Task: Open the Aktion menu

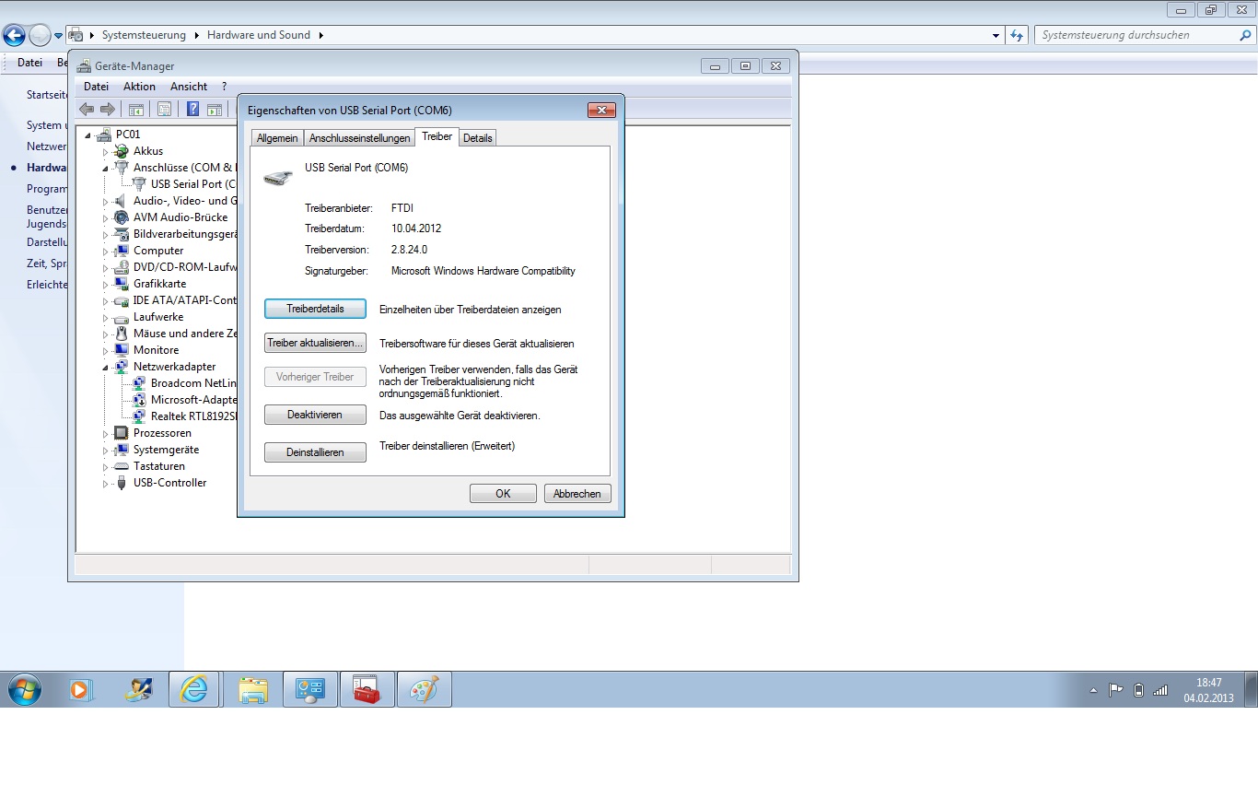Action: point(140,87)
